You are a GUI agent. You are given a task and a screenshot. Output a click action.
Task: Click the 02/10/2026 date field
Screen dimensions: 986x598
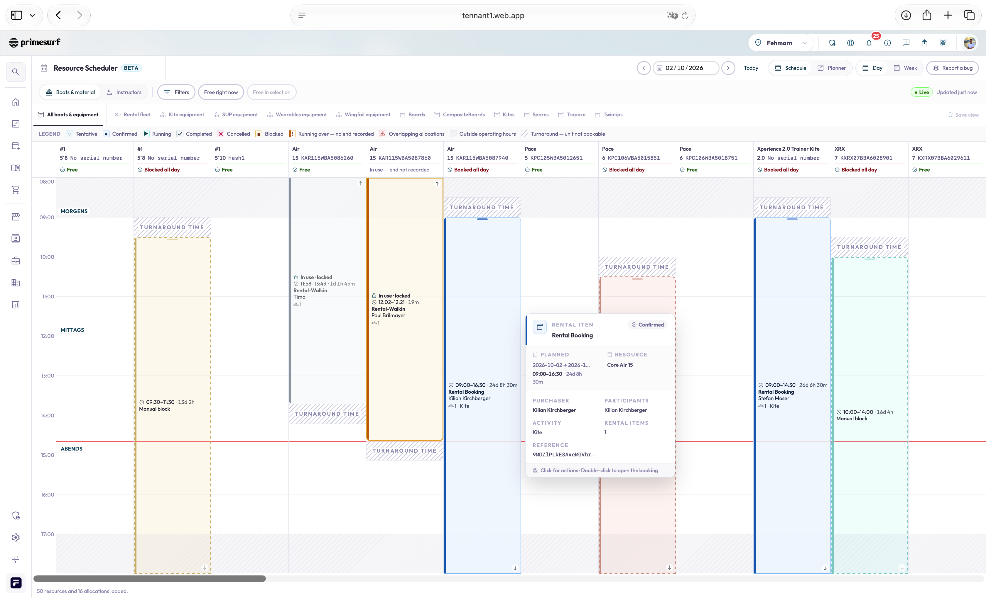tap(686, 68)
